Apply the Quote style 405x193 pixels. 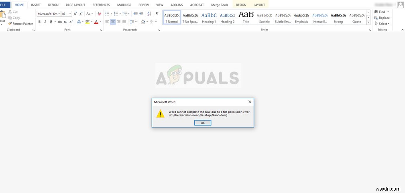point(357,18)
